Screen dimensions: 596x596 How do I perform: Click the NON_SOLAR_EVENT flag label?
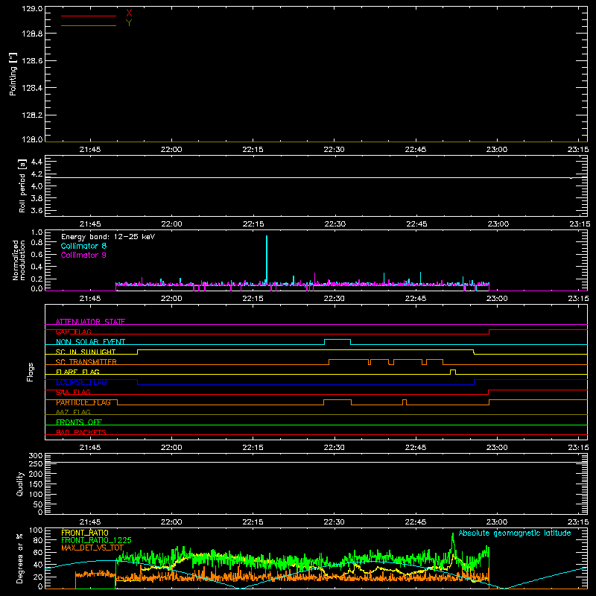[90, 342]
